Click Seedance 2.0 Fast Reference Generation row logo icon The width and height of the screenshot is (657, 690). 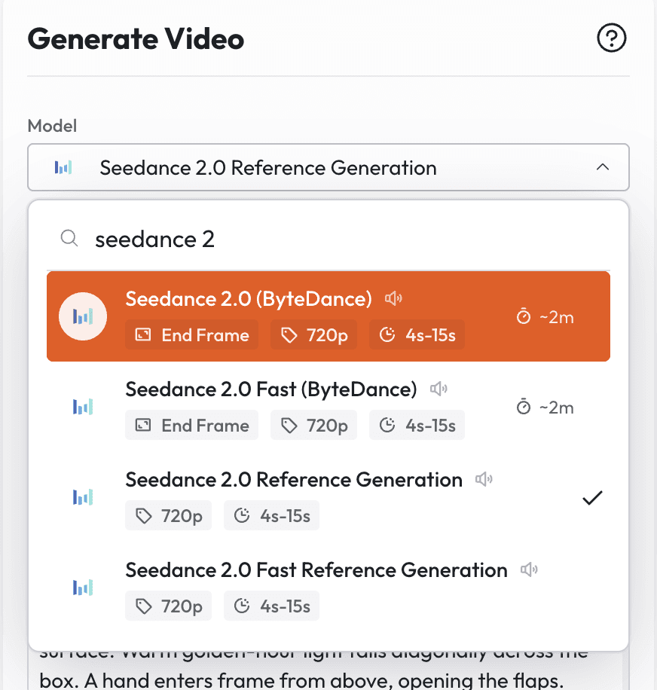83,588
